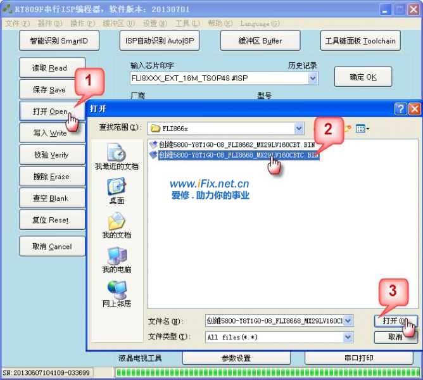Open the 设置(S) menu

coord(155,23)
